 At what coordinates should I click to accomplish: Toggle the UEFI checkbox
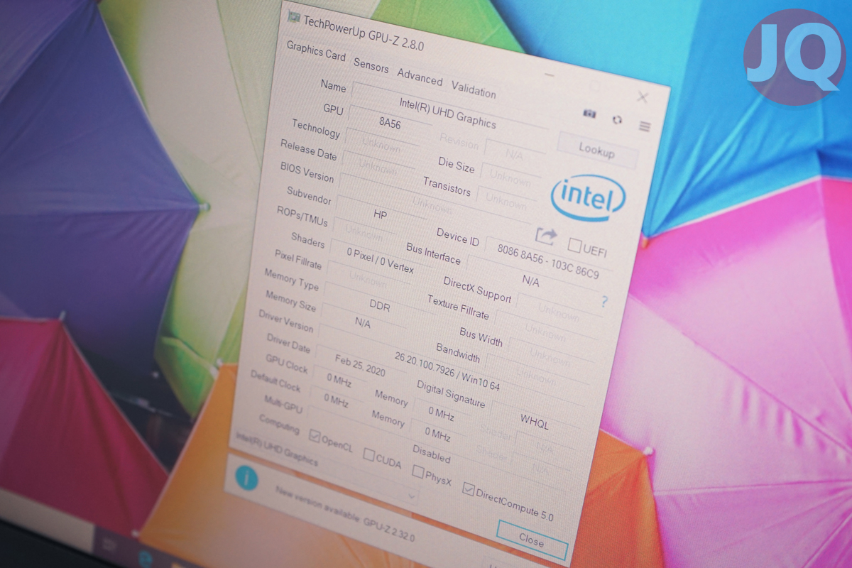[574, 245]
